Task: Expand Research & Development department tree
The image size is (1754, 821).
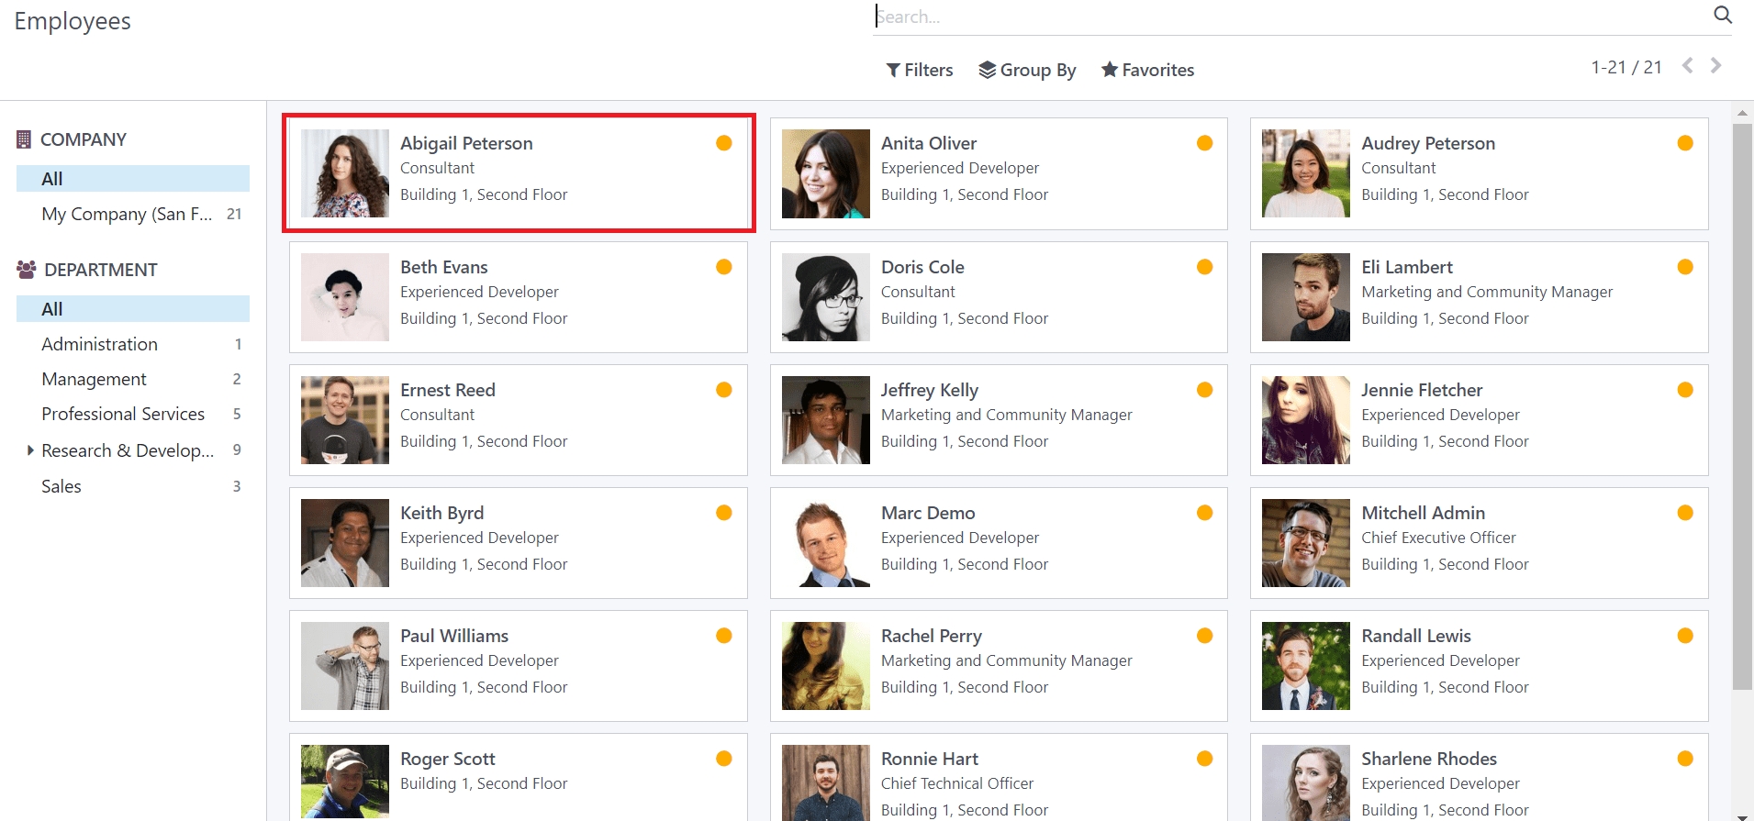Action: (x=30, y=450)
